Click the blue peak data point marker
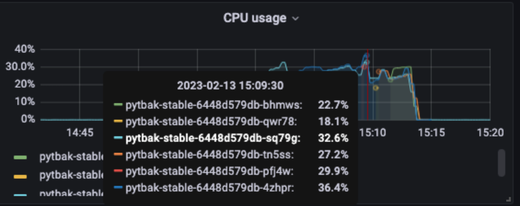Screen dimensions: 520x206 [x=366, y=55]
